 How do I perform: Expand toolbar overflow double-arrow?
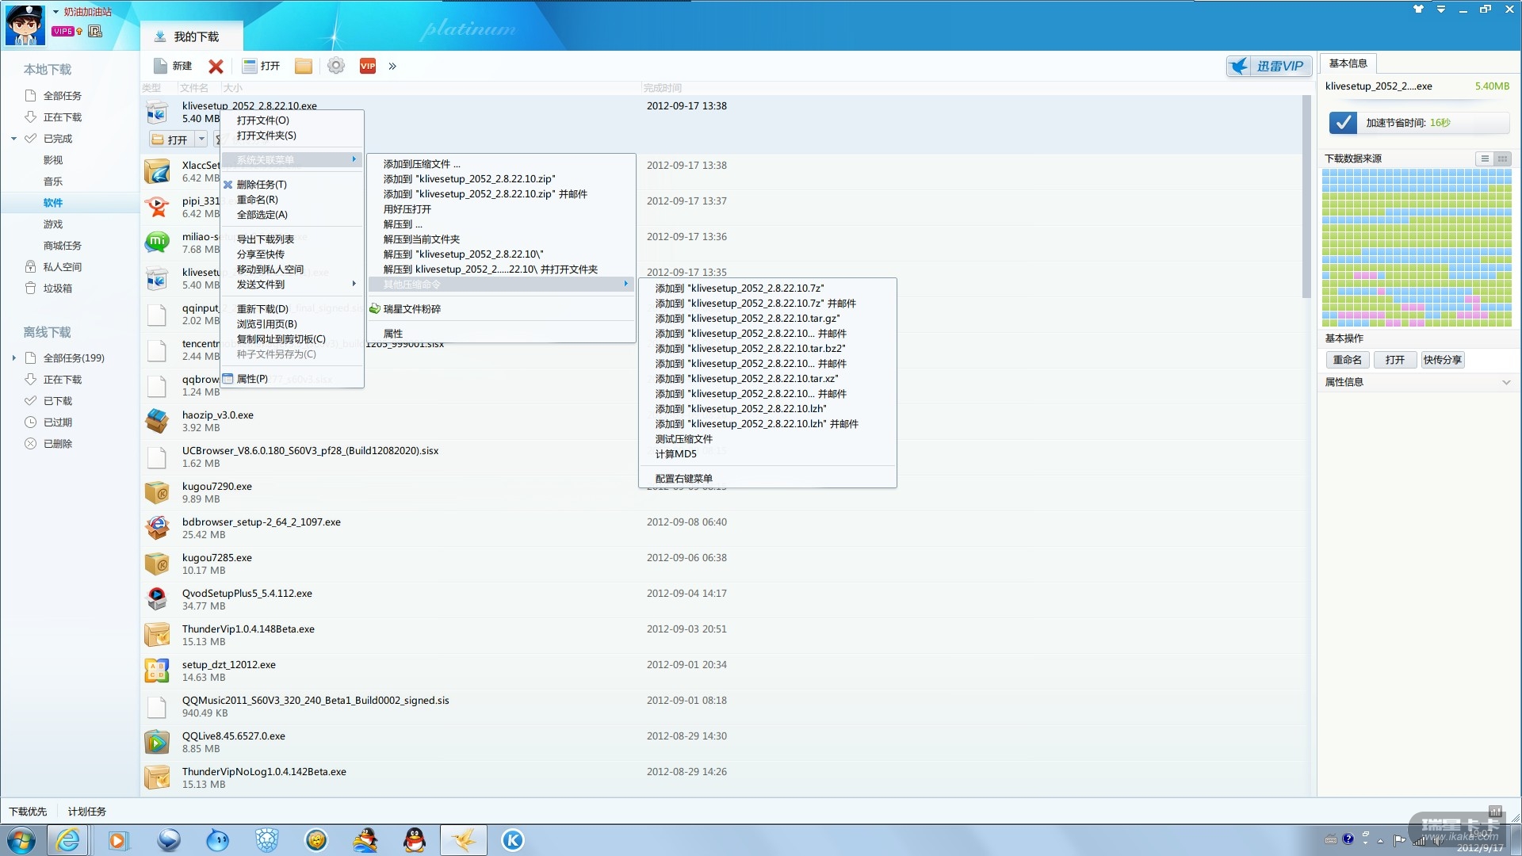(x=392, y=67)
